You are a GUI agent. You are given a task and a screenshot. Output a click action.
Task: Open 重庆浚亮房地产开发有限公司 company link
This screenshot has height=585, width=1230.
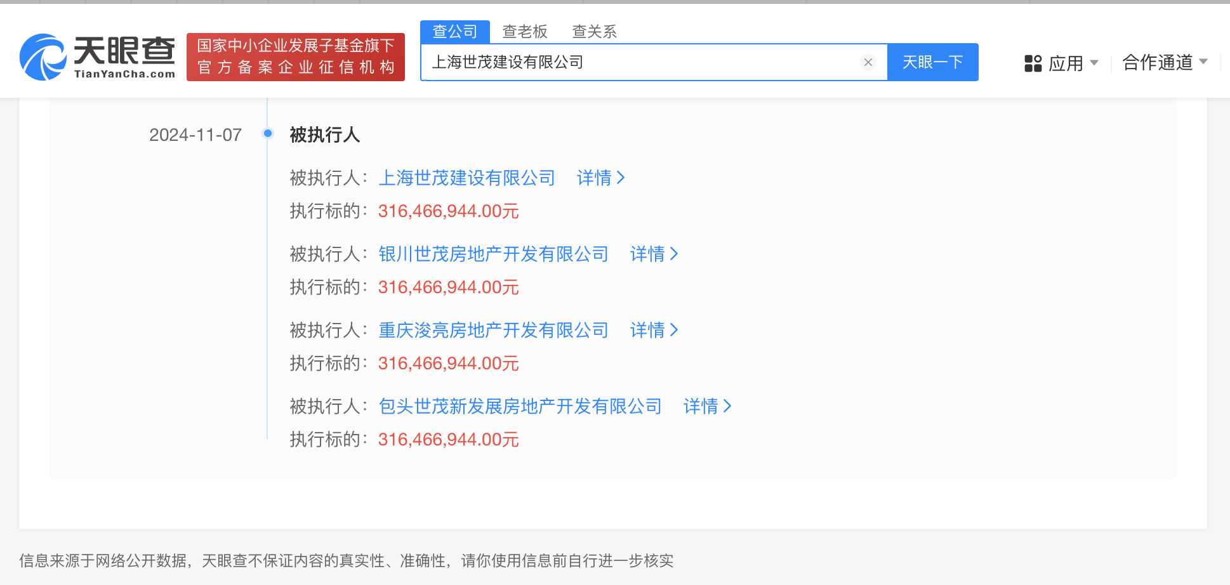point(493,331)
